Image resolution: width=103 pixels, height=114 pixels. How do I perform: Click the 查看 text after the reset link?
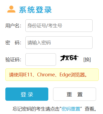coord(89,109)
